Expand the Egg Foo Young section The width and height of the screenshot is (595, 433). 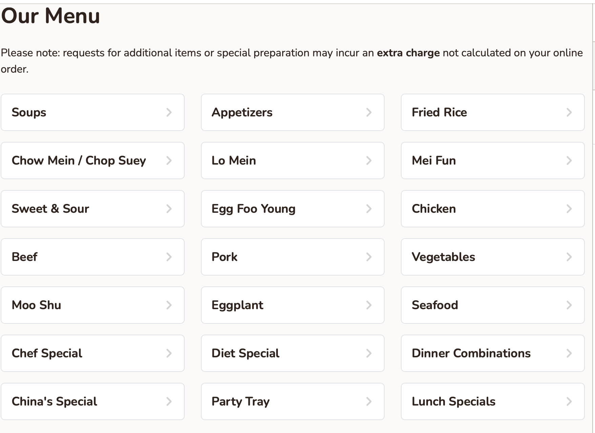(292, 209)
